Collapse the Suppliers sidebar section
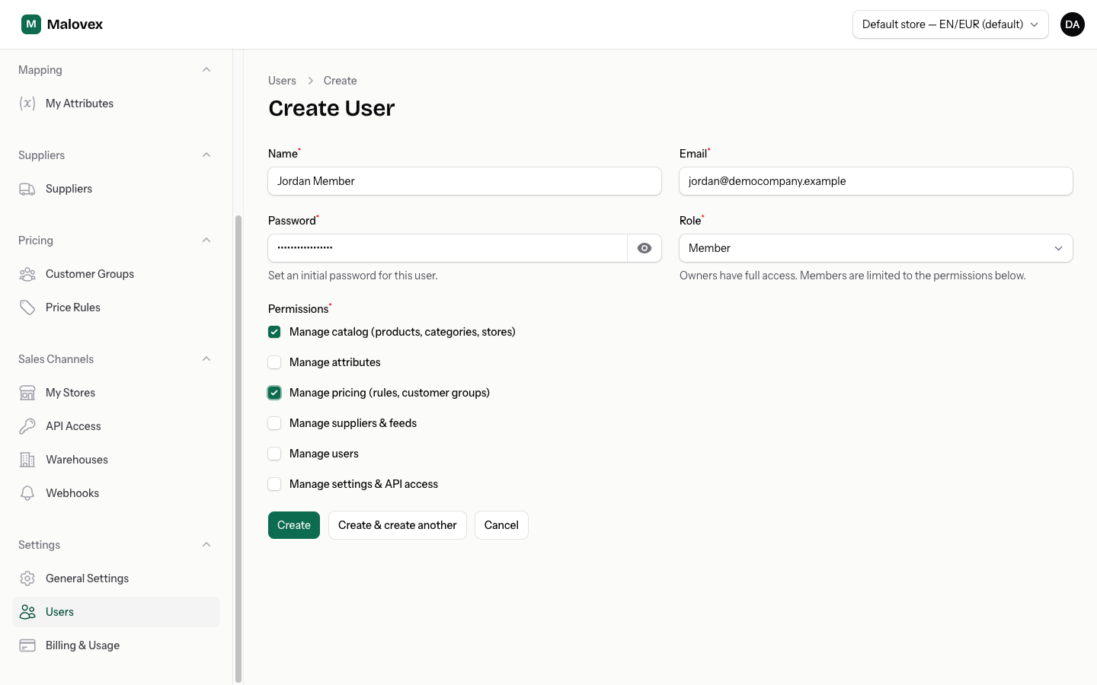The height and width of the screenshot is (685, 1097). pyautogui.click(x=206, y=155)
